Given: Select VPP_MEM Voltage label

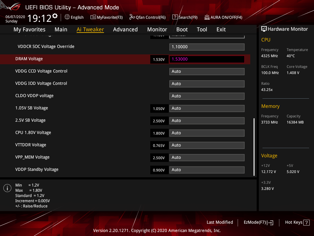Looking at the screenshot, I should click(x=32, y=157).
